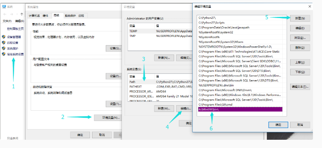
Task: Open 高级系统设置 link
Action: [x=15, y=54]
